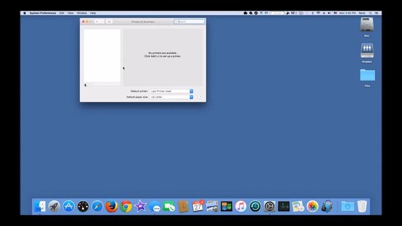Click the clock showing Mon 2:40 PM
The width and height of the screenshot is (402, 226).
point(347,13)
